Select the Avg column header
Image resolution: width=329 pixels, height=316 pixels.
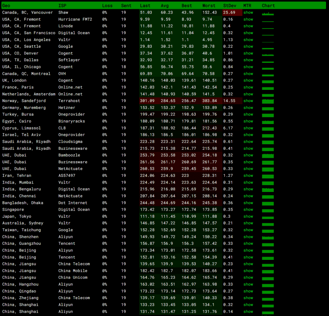(164, 5)
